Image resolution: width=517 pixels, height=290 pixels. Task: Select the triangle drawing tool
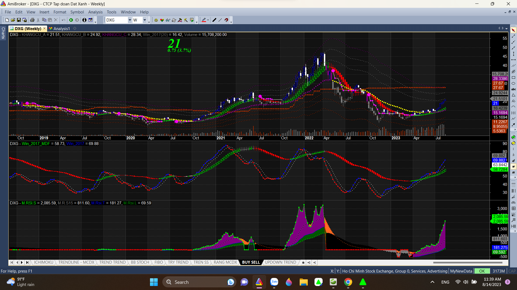(x=513, y=95)
